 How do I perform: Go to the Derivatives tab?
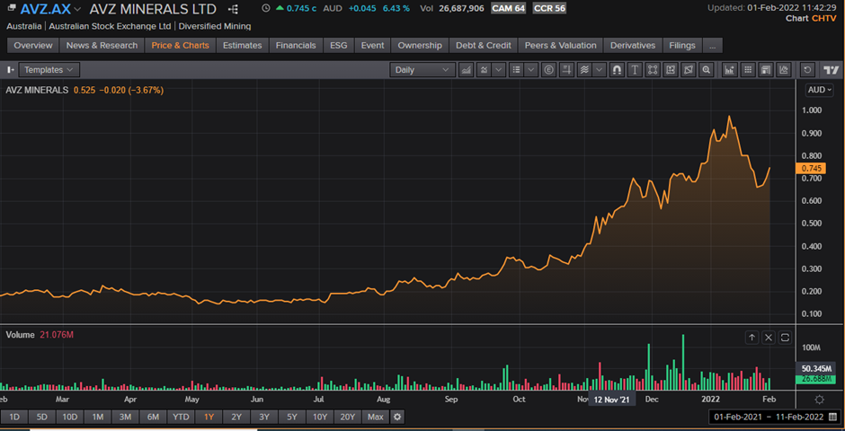coord(633,45)
